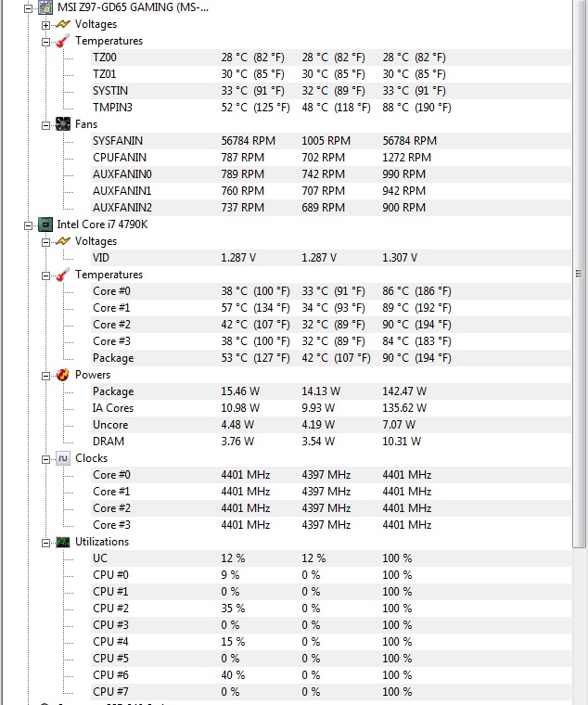
Task: Collapse the Clocks node
Action: 45,459
